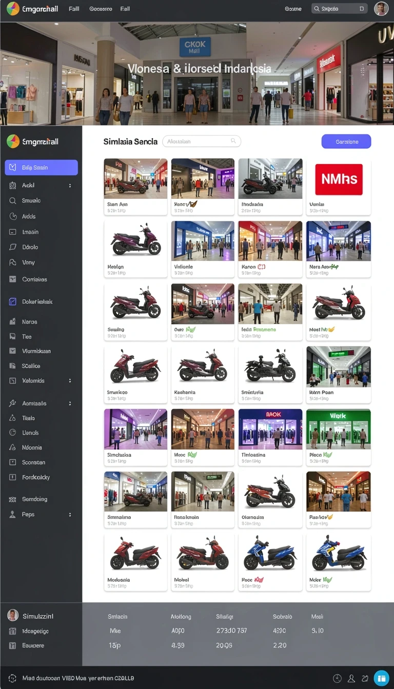The image size is (394, 689).
Task: Click the Idoagetige icon in the footer
Action: point(13,631)
